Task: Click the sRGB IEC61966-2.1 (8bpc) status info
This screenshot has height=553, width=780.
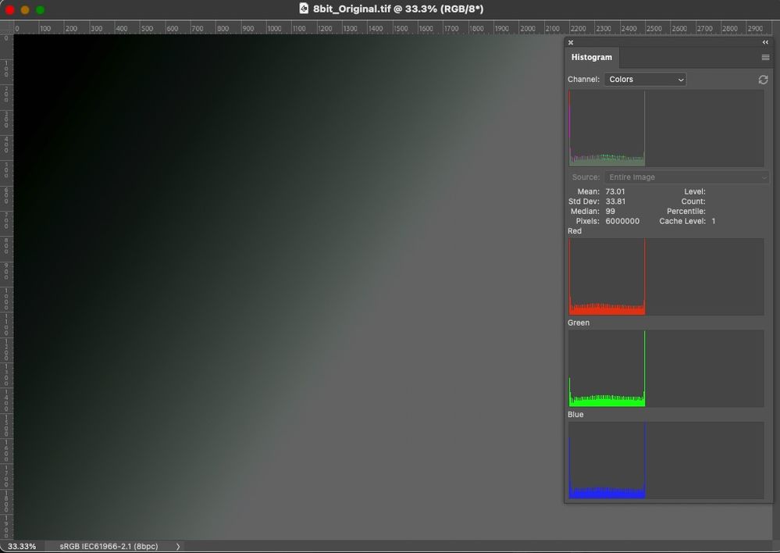Action: click(x=109, y=546)
